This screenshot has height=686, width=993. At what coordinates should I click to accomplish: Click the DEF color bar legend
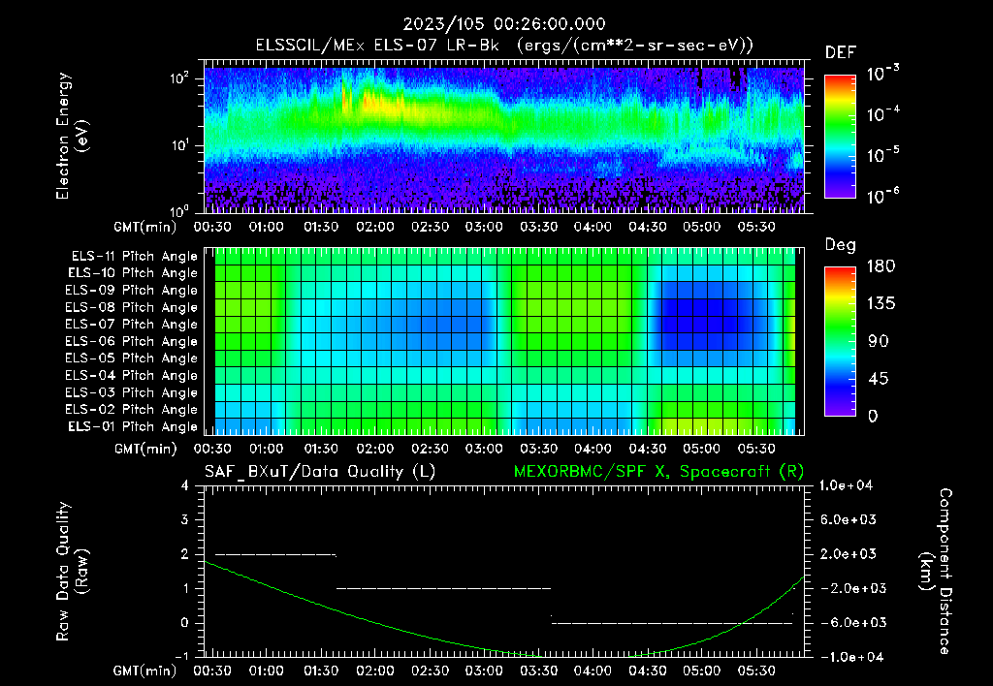click(840, 137)
